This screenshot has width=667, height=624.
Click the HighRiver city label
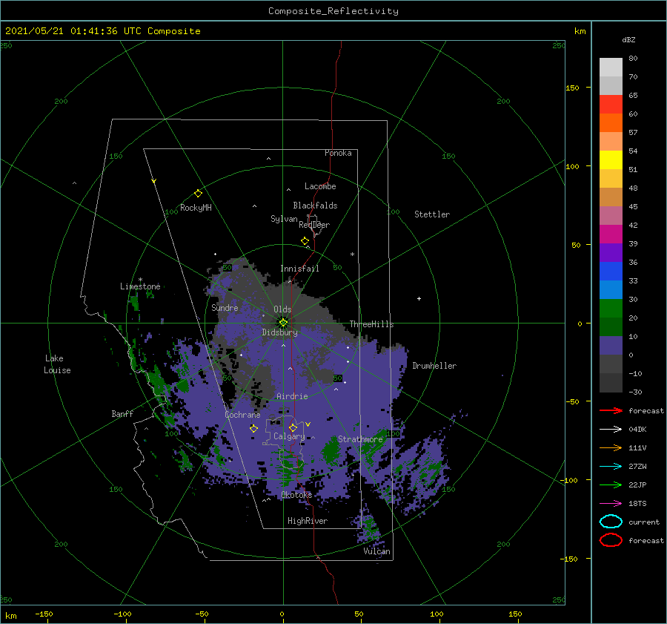pos(308,521)
